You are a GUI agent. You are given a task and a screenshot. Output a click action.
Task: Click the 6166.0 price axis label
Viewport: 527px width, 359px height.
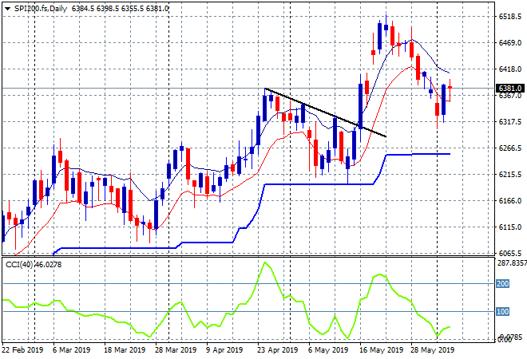pos(510,200)
